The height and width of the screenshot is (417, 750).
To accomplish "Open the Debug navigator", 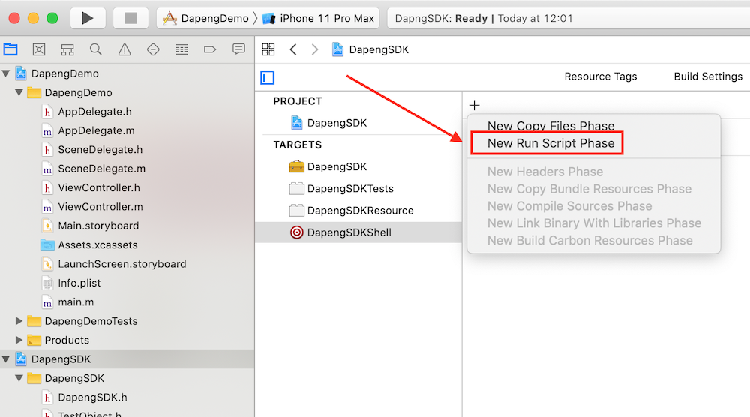I will click(x=181, y=49).
